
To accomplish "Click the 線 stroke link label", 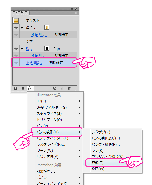I will 29,49.
